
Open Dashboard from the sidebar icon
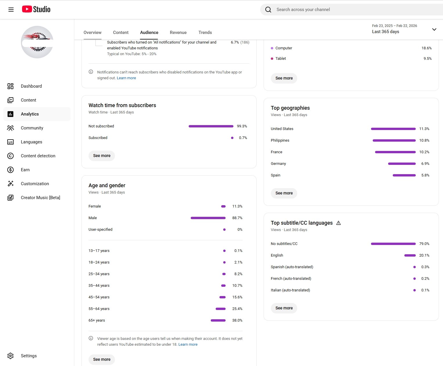pyautogui.click(x=10, y=86)
